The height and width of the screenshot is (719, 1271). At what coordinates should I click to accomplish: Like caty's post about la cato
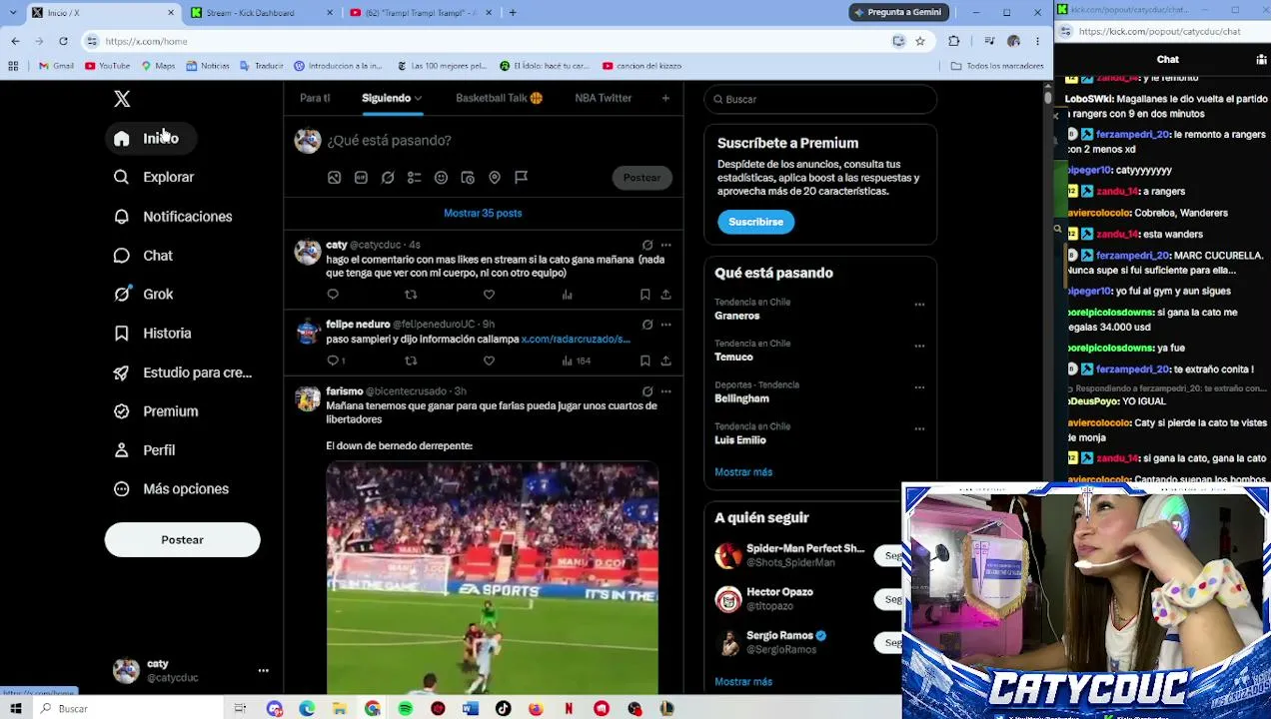(489, 295)
